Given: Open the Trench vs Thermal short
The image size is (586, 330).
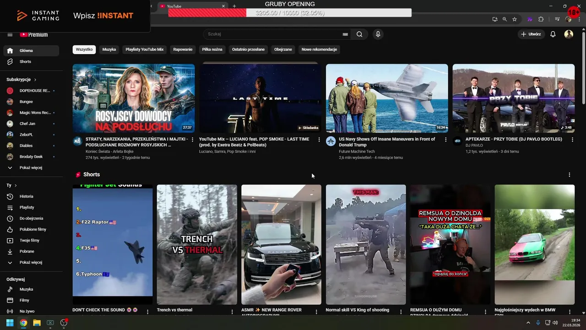Looking at the screenshot, I should (197, 245).
